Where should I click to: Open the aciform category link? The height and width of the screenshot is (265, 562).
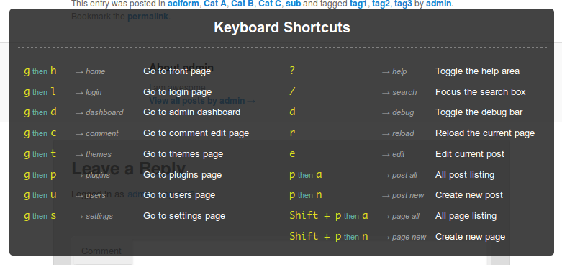pos(183,4)
